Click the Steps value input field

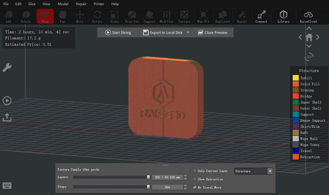point(168,187)
